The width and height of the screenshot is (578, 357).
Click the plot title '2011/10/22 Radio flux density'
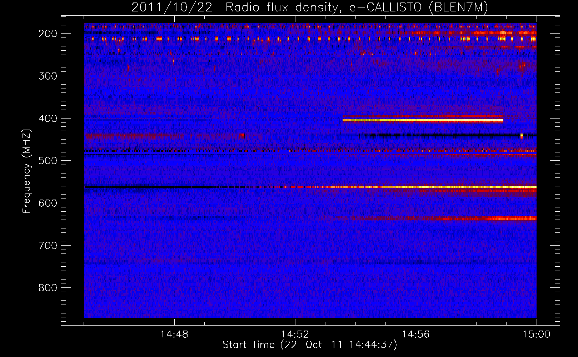309,7
